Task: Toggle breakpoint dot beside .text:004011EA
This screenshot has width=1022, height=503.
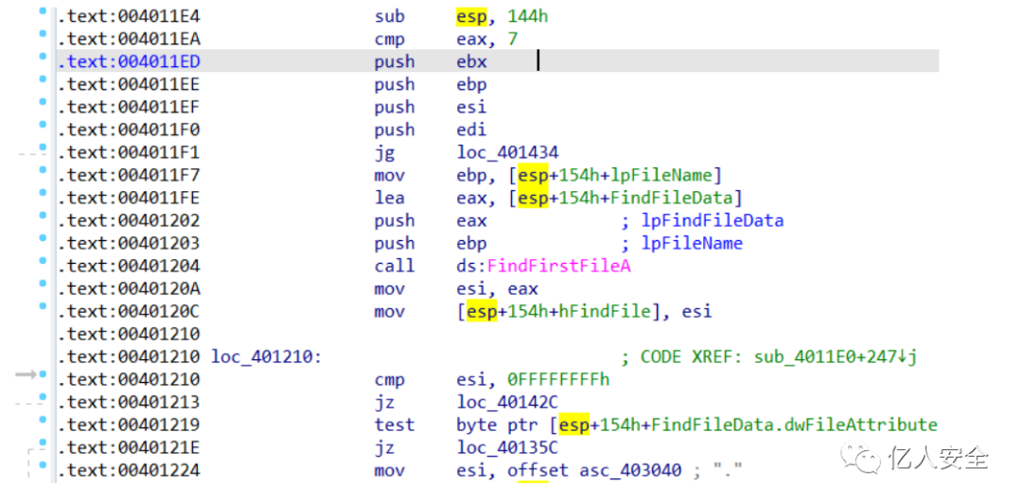Action: [43, 34]
